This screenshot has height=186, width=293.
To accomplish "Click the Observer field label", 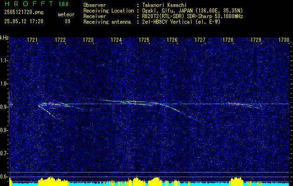I will (95, 5).
